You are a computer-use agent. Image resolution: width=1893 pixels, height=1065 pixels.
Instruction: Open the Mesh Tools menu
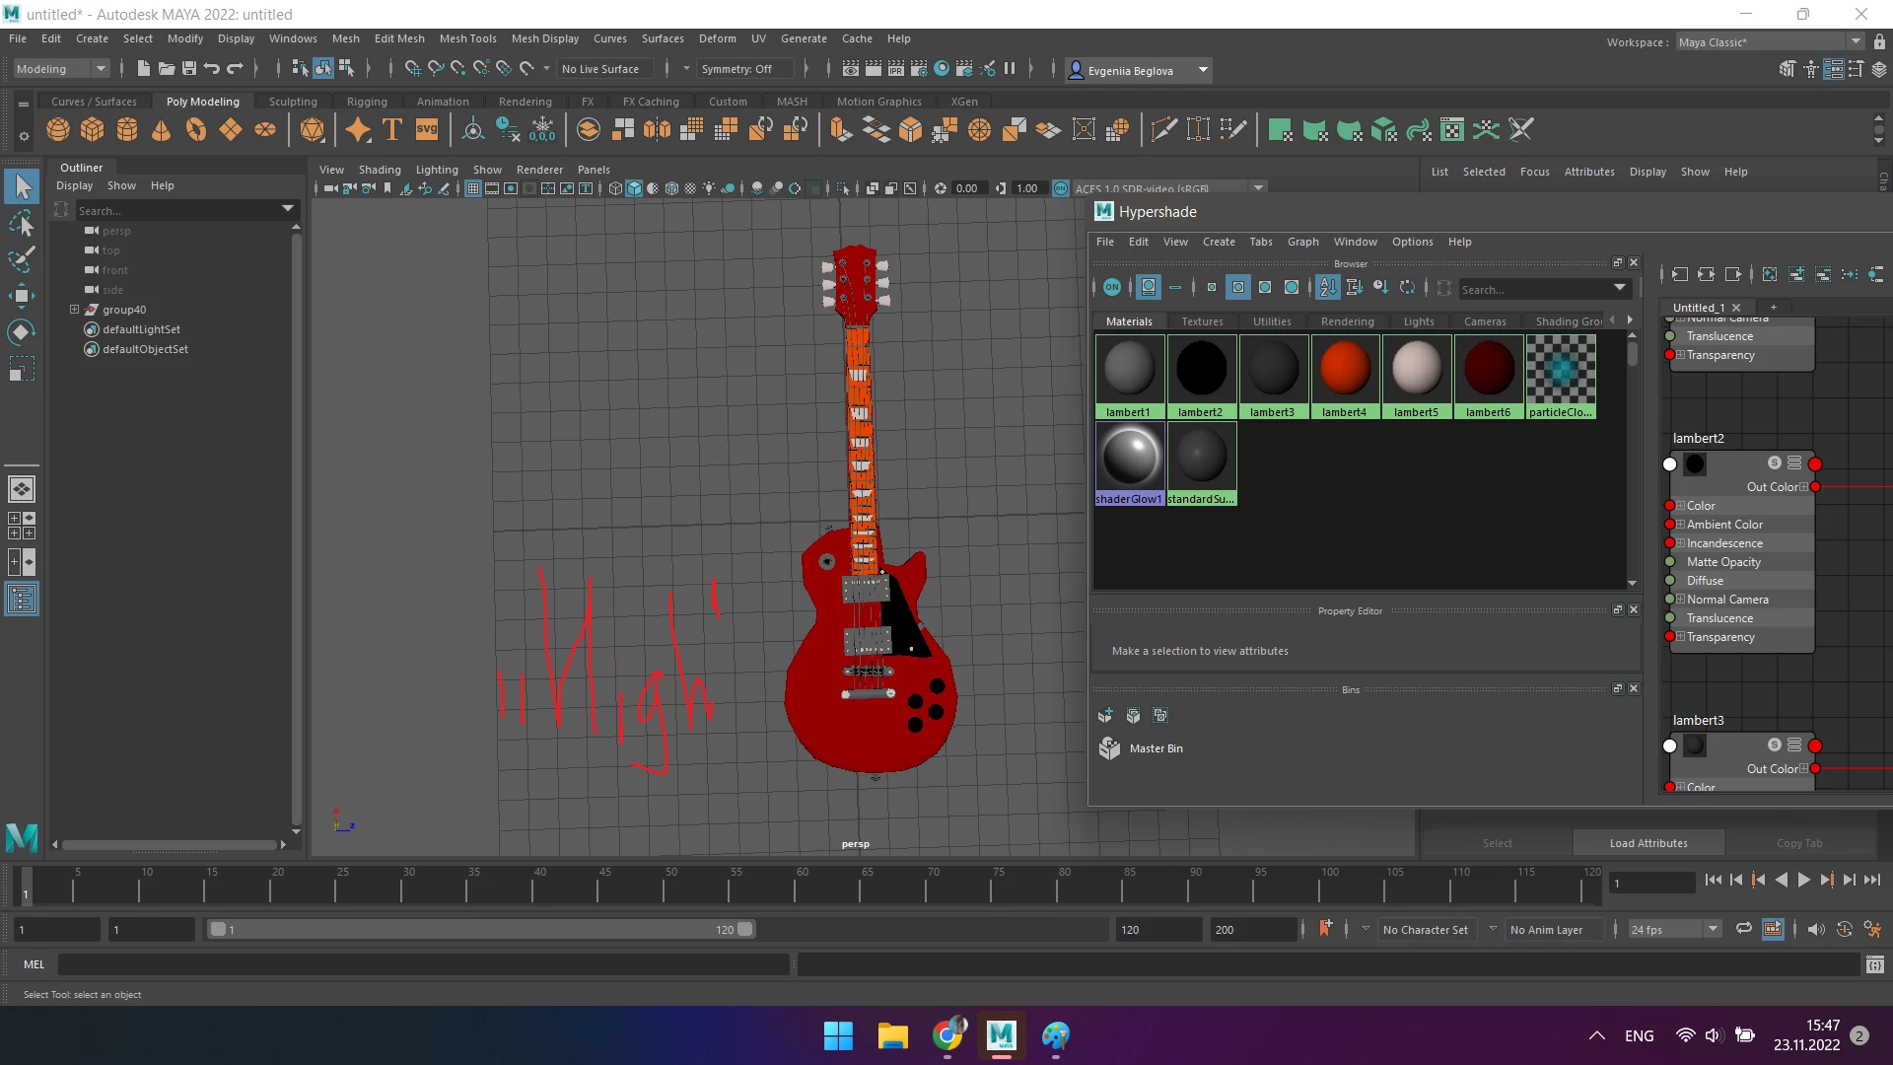tap(467, 38)
